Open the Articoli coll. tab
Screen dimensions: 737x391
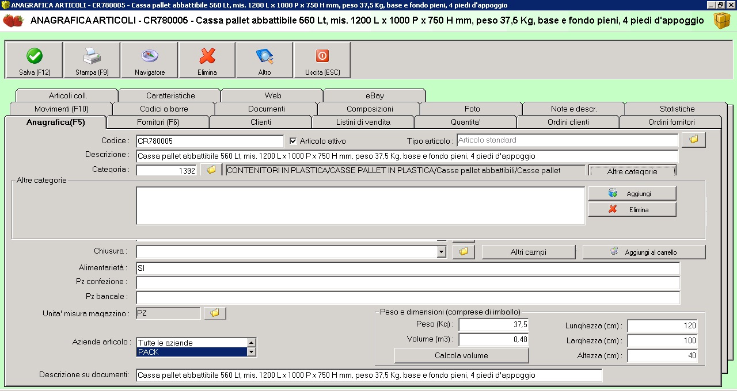(67, 95)
